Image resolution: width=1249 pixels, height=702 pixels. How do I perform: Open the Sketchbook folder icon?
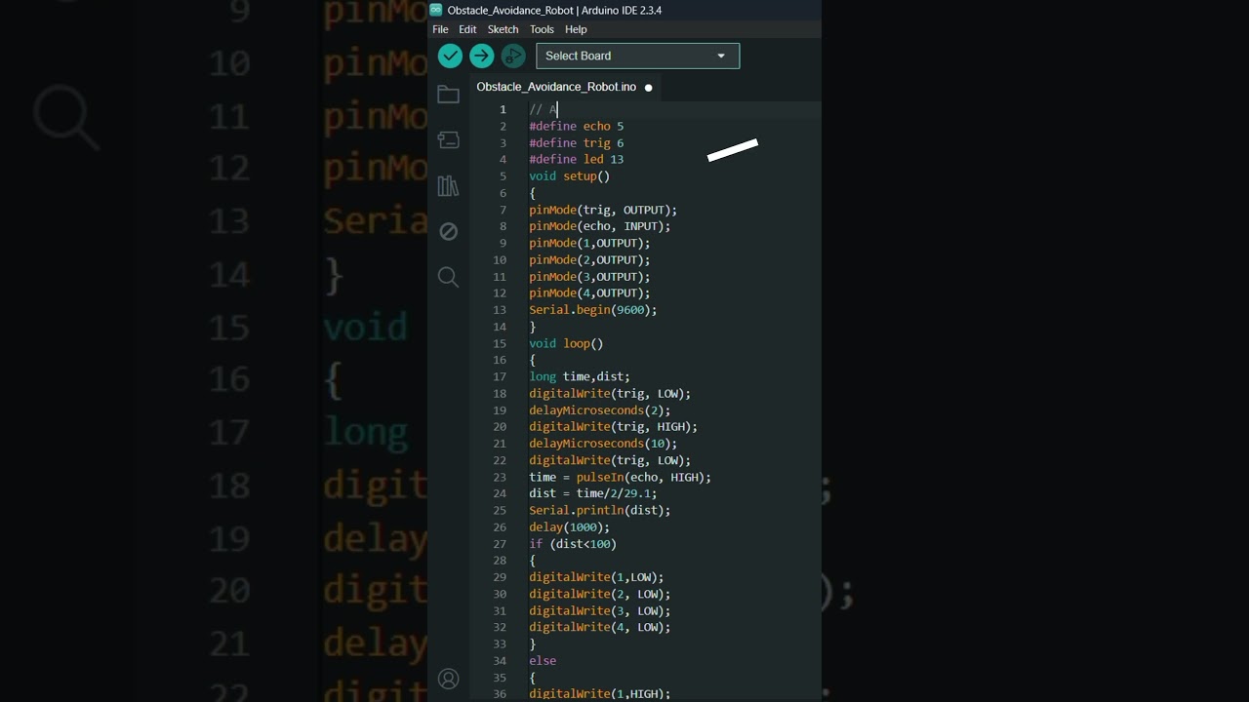click(x=448, y=95)
